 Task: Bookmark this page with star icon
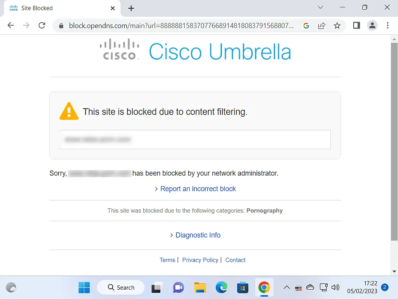click(x=337, y=26)
